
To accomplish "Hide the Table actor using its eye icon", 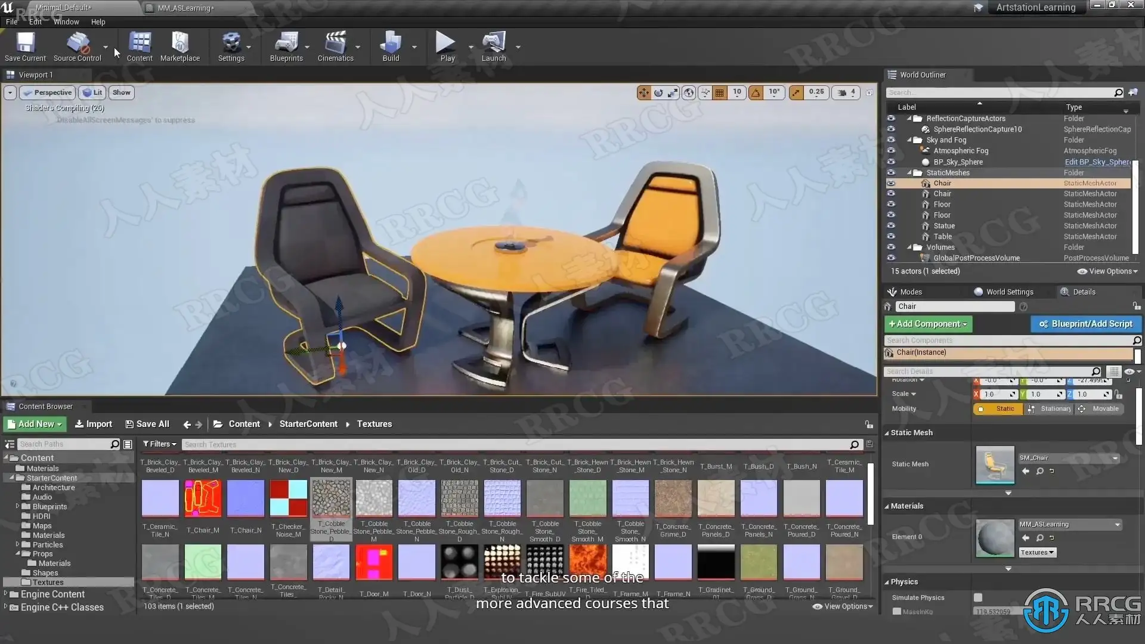I will pos(891,237).
